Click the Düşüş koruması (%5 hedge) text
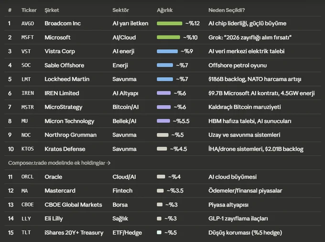 (x=245, y=232)
